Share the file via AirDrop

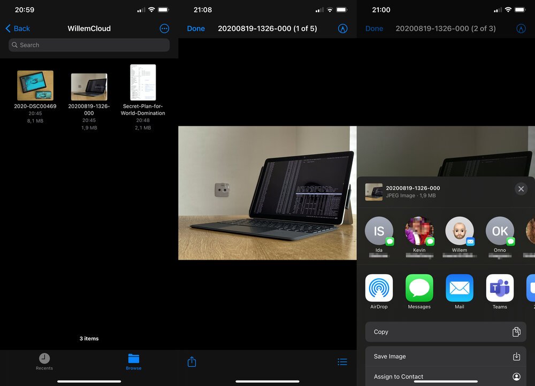[x=379, y=289]
